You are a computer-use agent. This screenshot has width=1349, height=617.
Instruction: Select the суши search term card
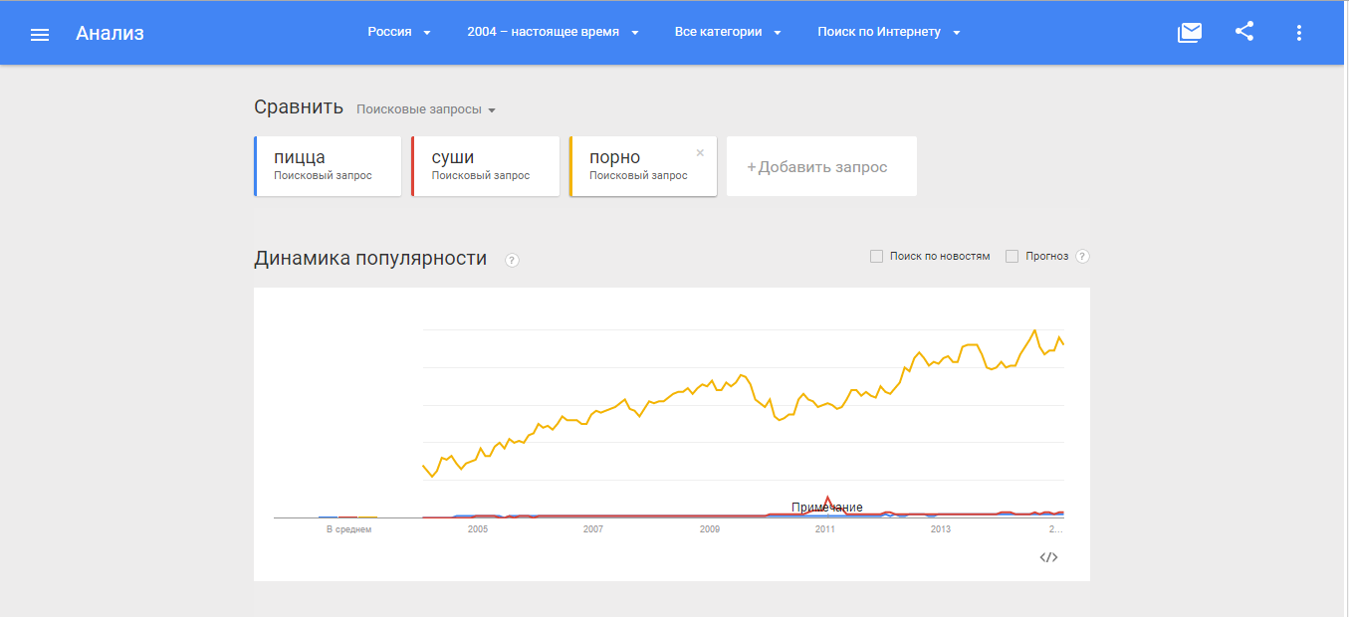(x=485, y=166)
